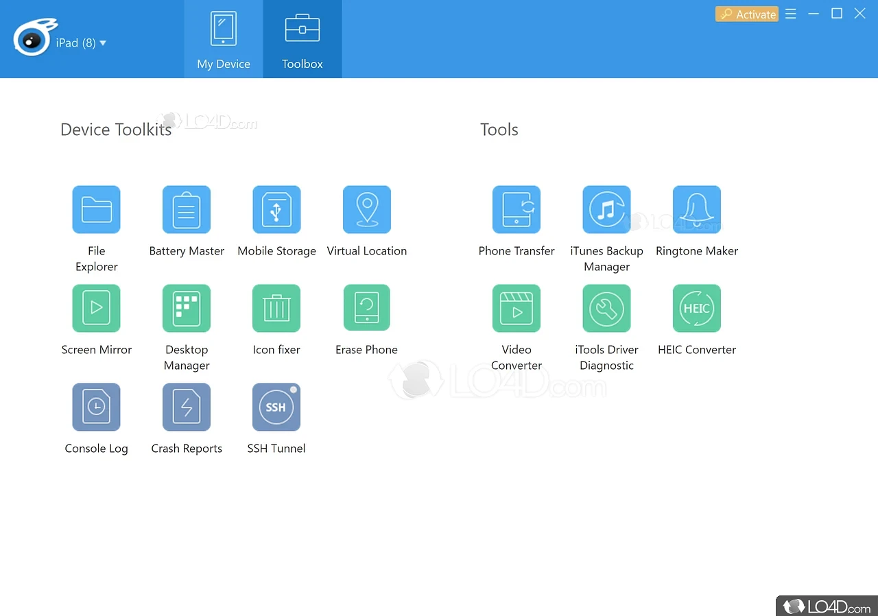Open the File Explorer toolkit icon
This screenshot has width=878, height=616.
pos(96,209)
